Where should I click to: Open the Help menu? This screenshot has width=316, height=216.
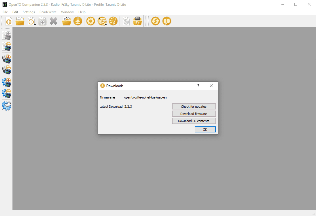(x=82, y=12)
